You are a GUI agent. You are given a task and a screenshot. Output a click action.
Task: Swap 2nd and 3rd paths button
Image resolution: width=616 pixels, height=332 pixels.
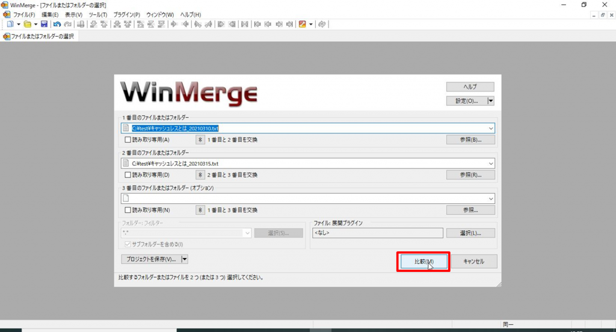[x=200, y=175]
